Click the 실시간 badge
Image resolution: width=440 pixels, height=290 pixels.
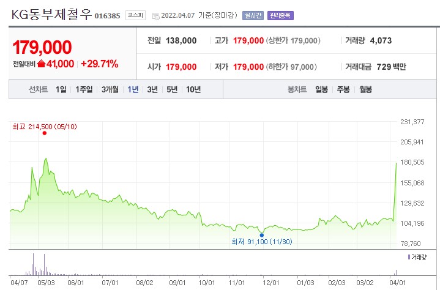click(253, 15)
